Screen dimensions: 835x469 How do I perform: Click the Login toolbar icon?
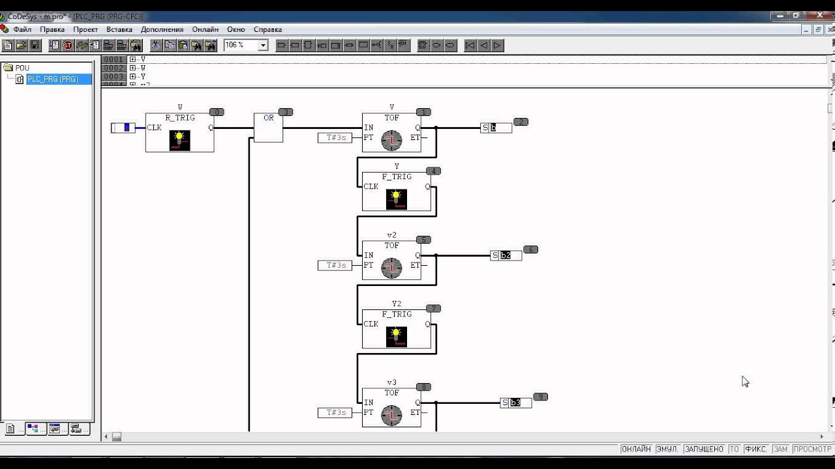pyautogui.click(x=108, y=45)
